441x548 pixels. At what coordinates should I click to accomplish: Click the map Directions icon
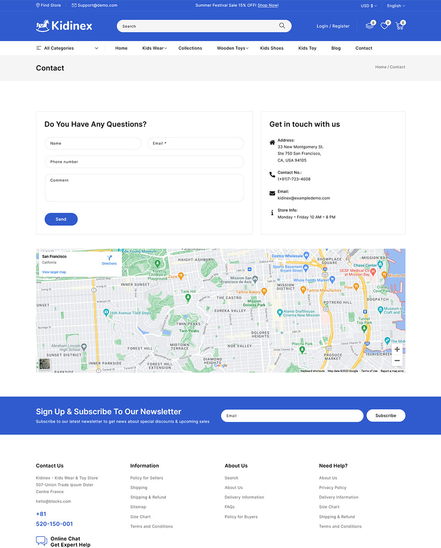pos(109,258)
